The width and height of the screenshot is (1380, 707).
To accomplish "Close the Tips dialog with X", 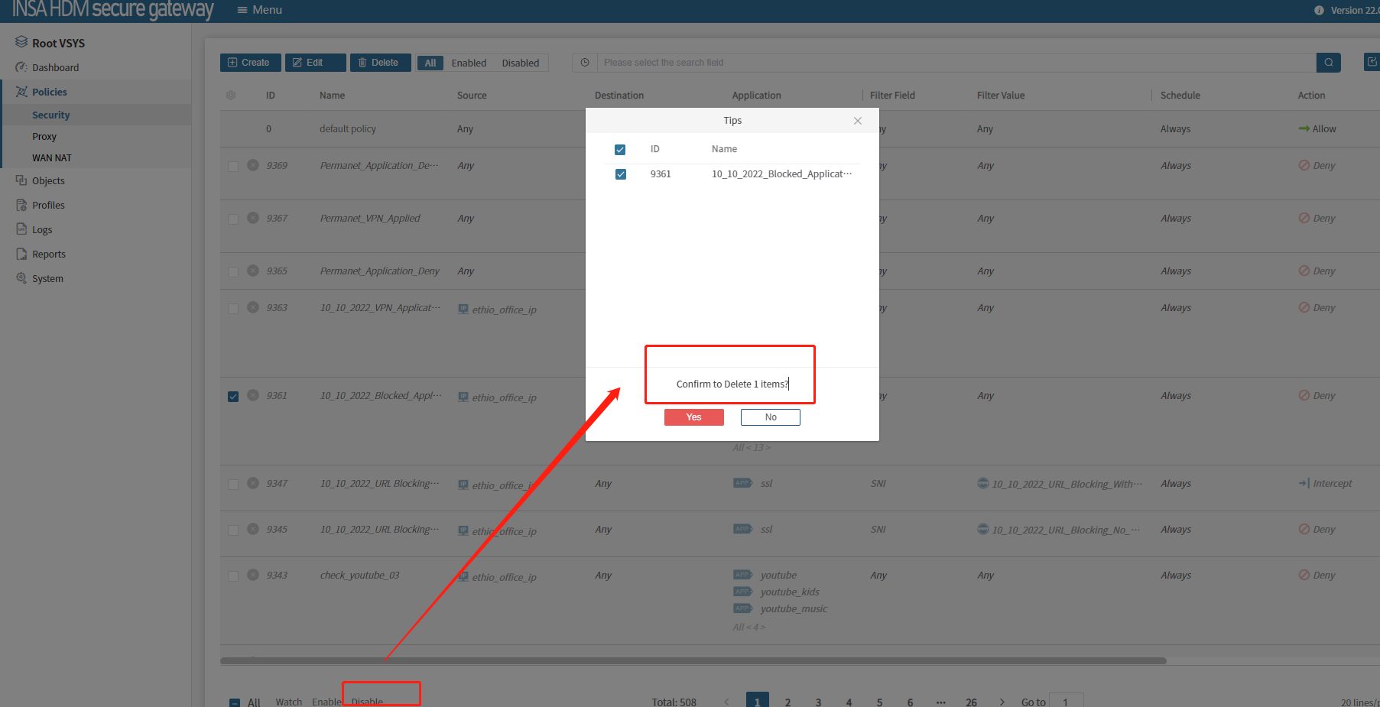I will click(x=858, y=121).
